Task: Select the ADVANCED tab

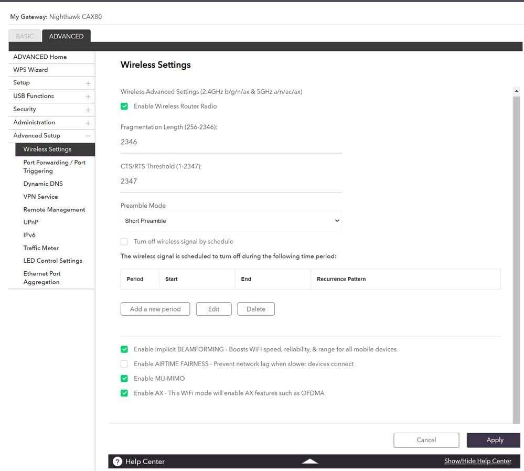Action: coord(66,36)
